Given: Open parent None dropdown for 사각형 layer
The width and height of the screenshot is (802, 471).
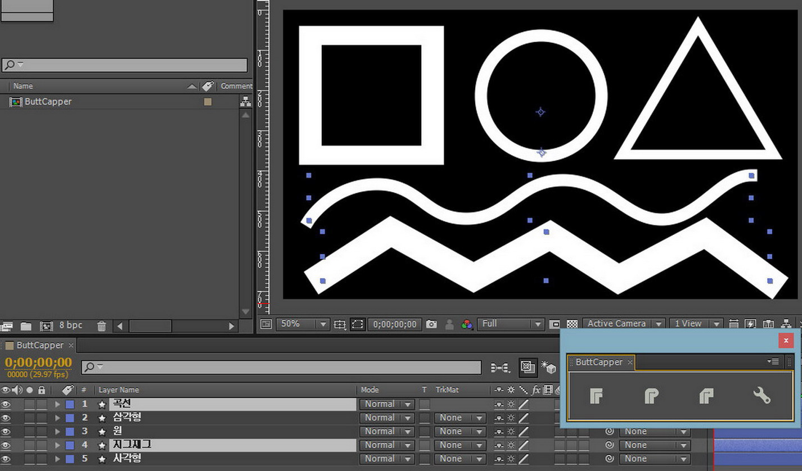Looking at the screenshot, I should coord(655,459).
